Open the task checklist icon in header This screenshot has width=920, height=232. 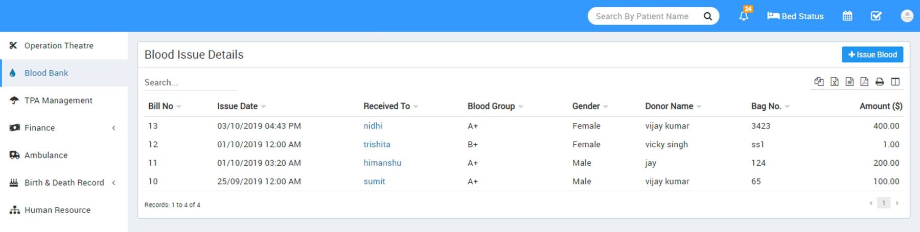coord(876,16)
